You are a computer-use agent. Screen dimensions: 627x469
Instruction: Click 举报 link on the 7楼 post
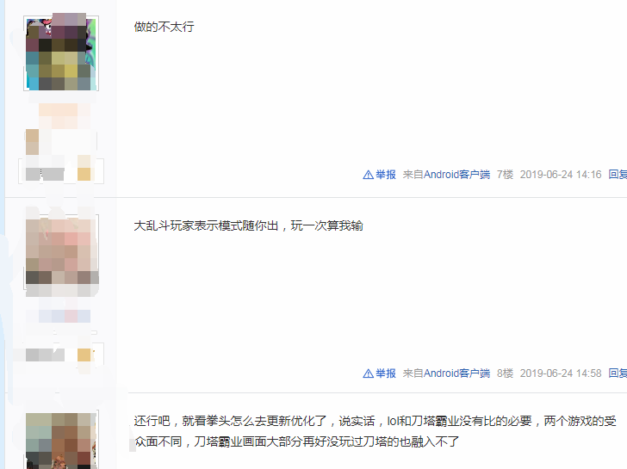[x=386, y=175]
